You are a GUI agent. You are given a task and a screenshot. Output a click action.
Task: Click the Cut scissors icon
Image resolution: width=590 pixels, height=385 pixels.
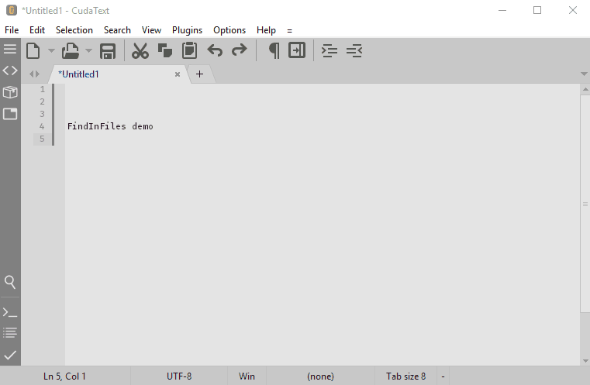click(x=140, y=51)
